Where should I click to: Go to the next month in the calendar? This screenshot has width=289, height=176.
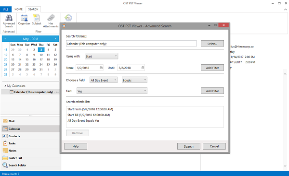(55, 39)
